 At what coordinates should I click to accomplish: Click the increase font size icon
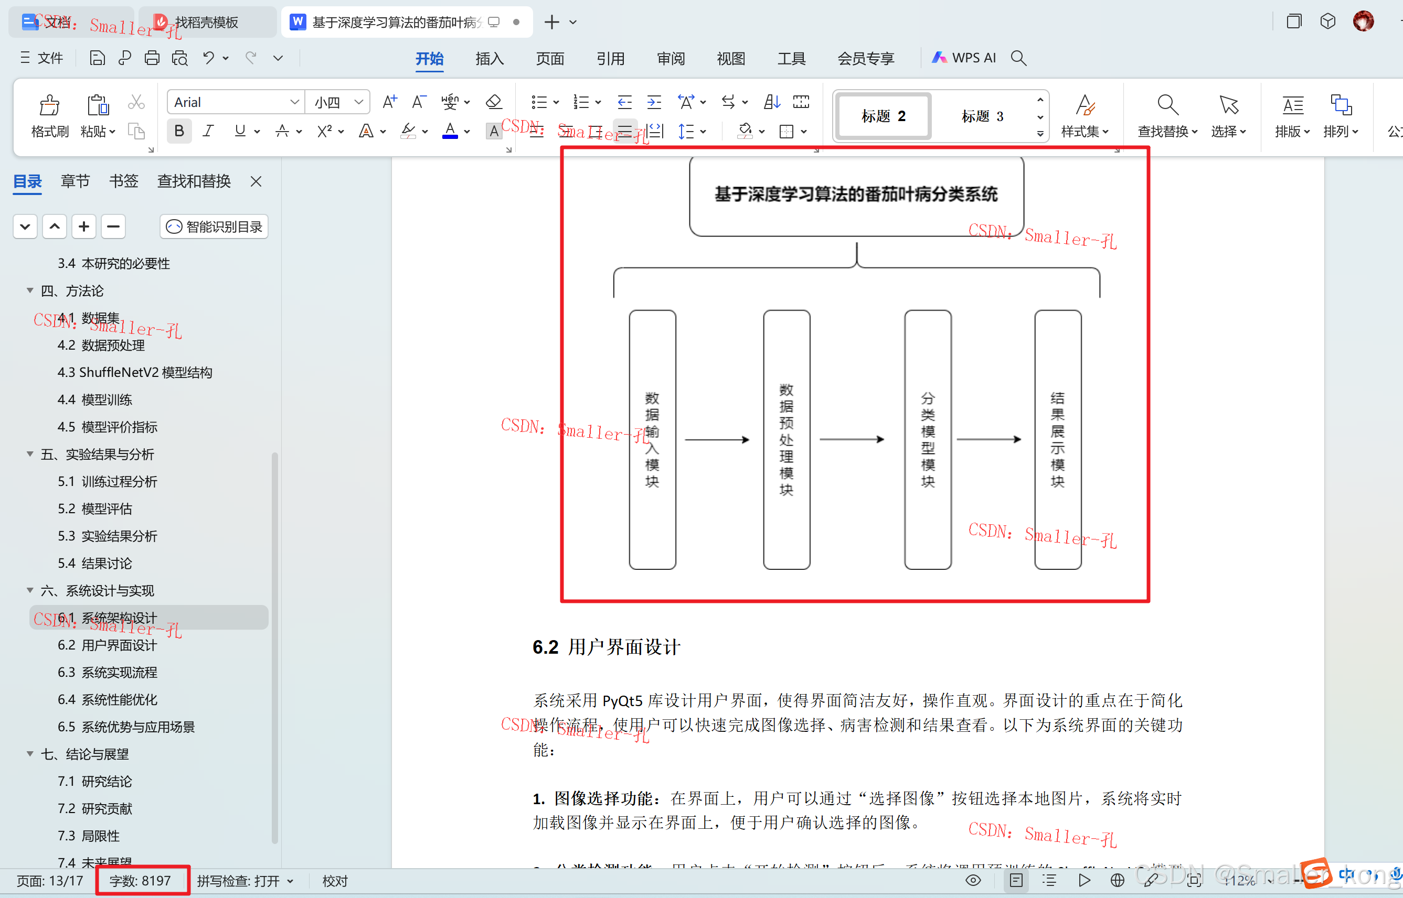[389, 102]
